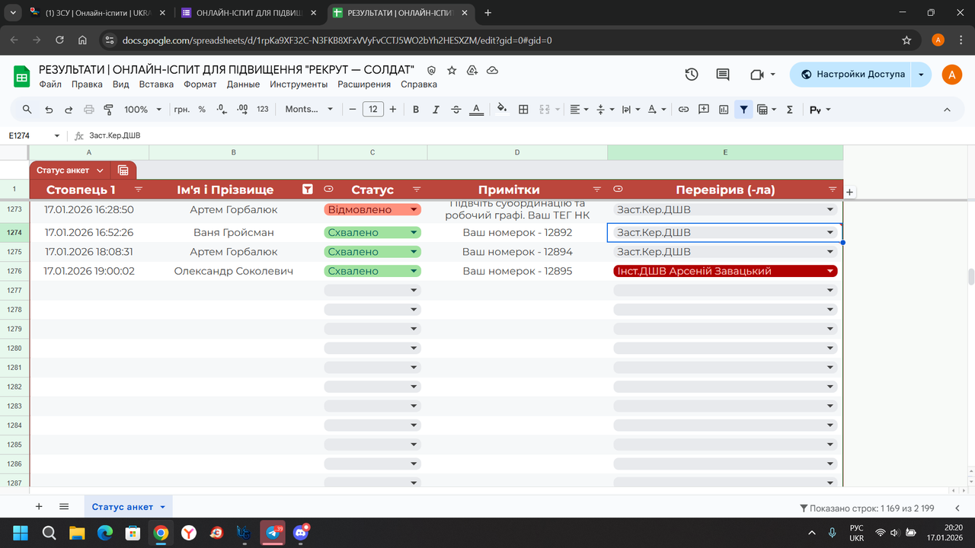Format as currency (грн.)
975x548 pixels.
tap(182, 110)
